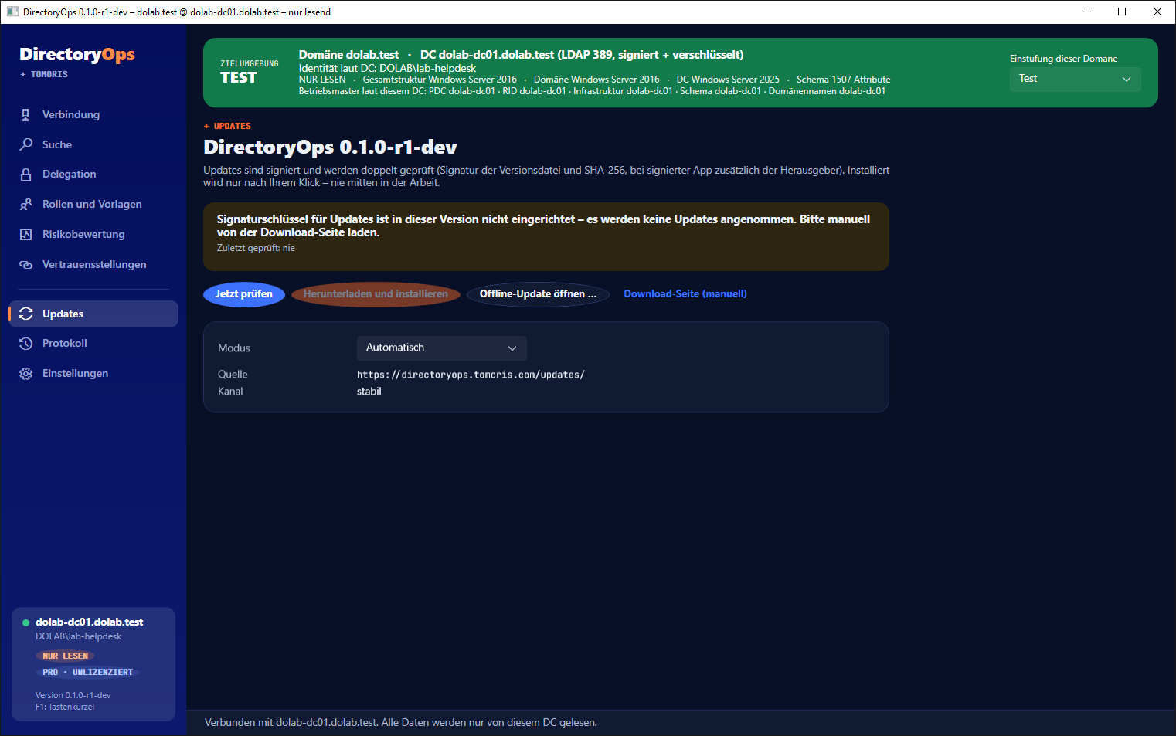Select the Einstellungen sidebar label
The height and width of the screenshot is (736, 1176).
[x=75, y=373]
